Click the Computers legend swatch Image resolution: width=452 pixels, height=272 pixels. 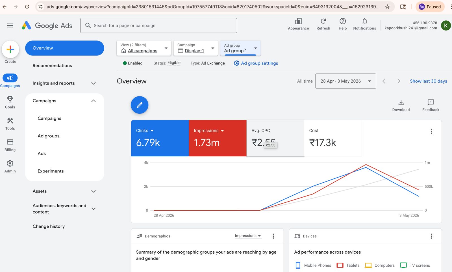(x=368, y=265)
